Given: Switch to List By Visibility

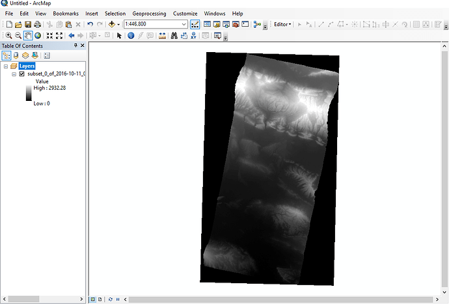Looking at the screenshot, I should [25, 55].
